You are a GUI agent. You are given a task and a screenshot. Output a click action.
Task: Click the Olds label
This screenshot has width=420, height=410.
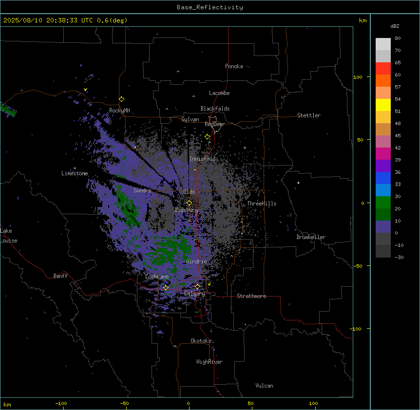[189, 192]
